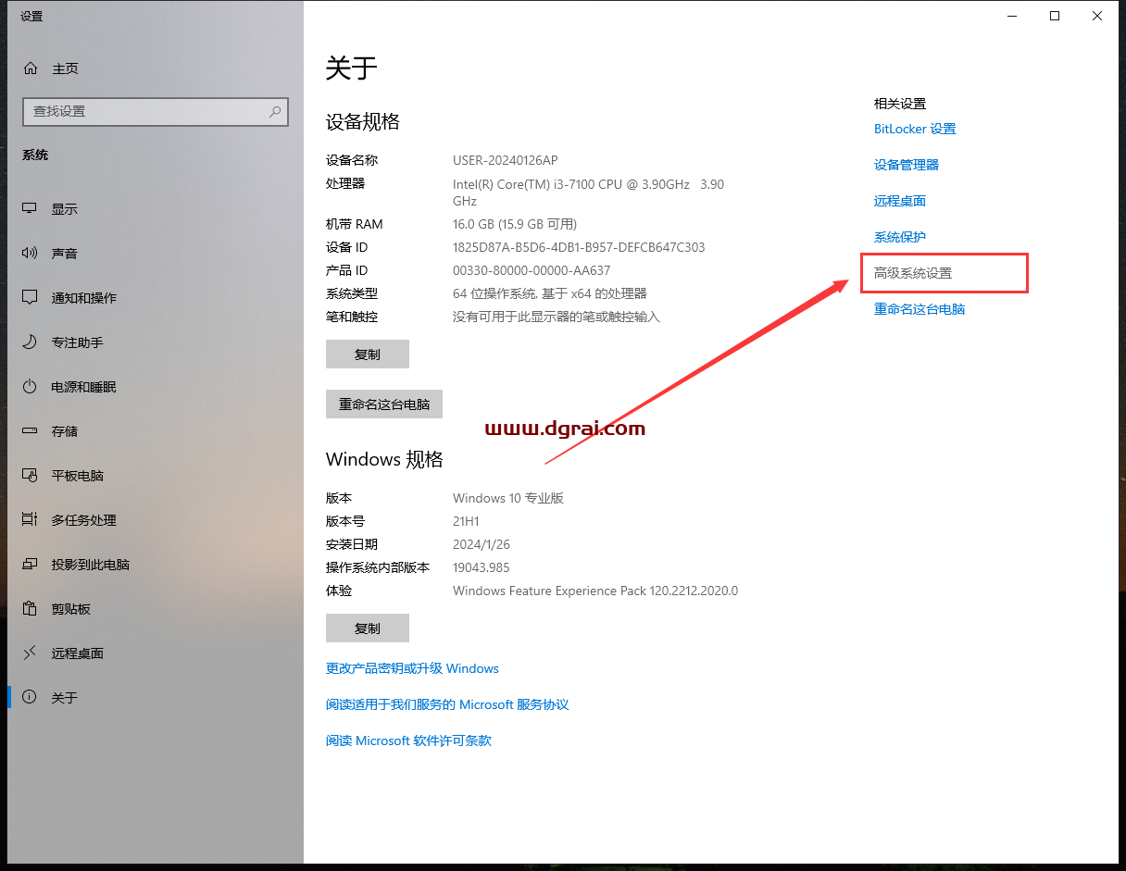Click the 投影到此电脑 projection icon
This screenshot has width=1126, height=871.
pyautogui.click(x=31, y=565)
